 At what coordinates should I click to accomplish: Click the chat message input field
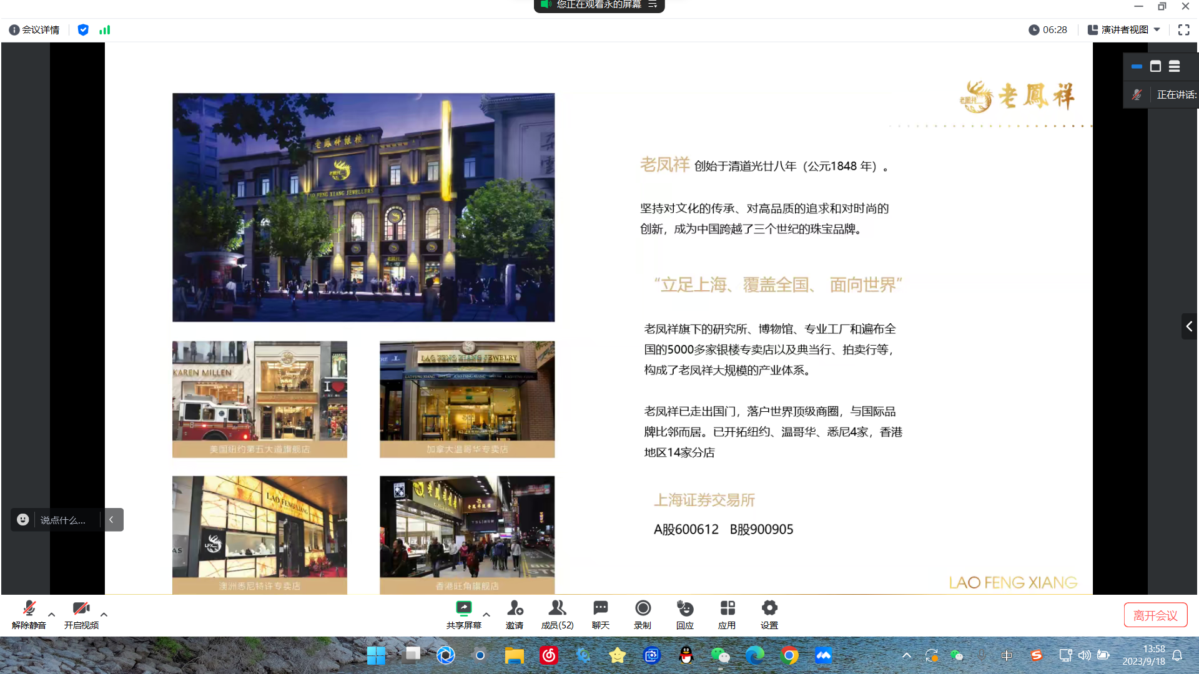tap(62, 520)
